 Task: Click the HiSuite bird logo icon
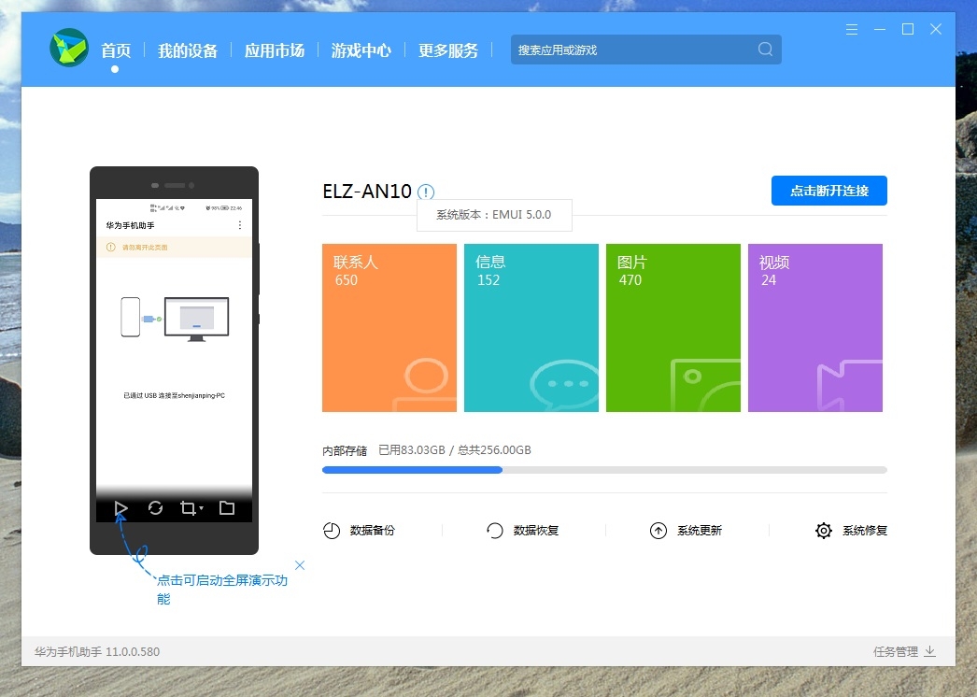(69, 48)
